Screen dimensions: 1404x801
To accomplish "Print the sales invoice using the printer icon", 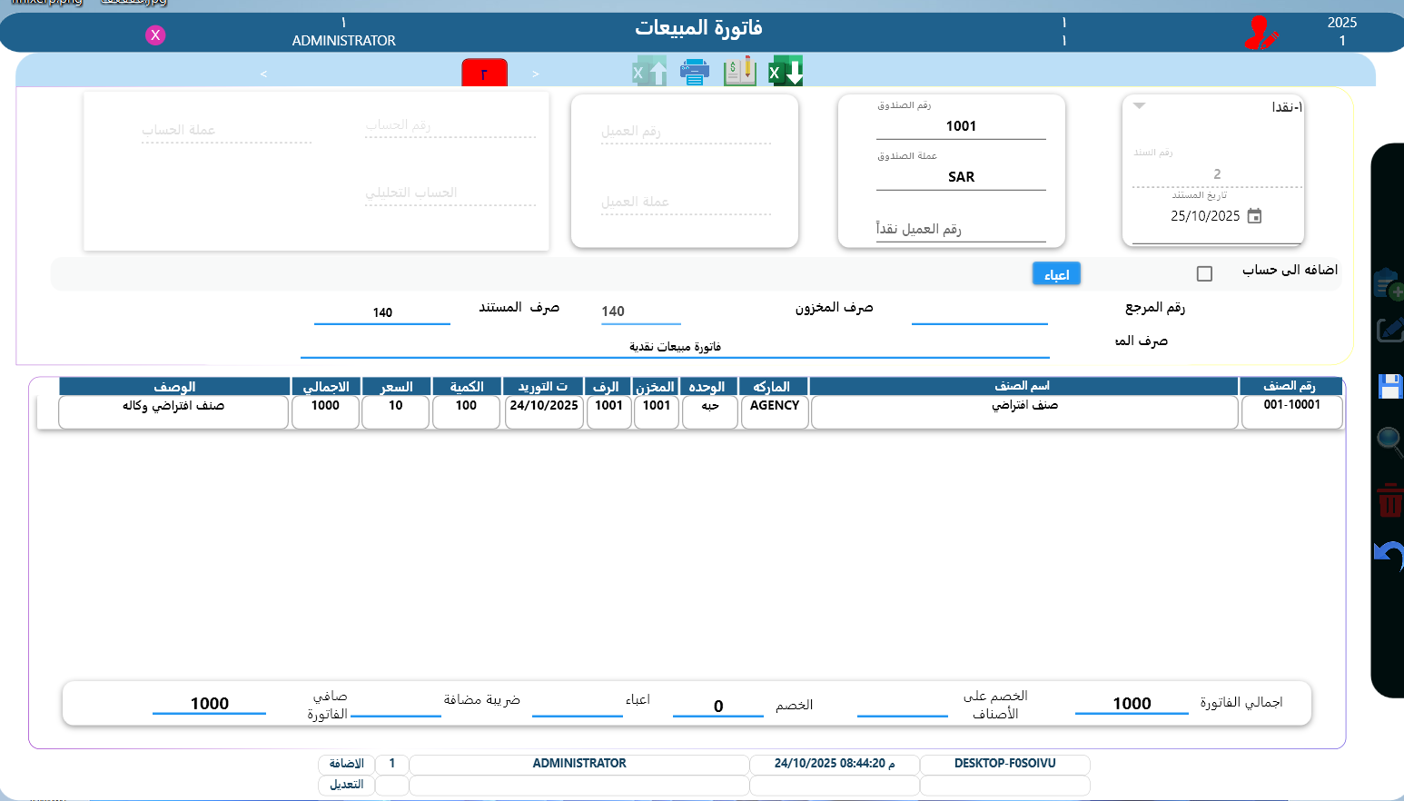I will click(x=695, y=70).
